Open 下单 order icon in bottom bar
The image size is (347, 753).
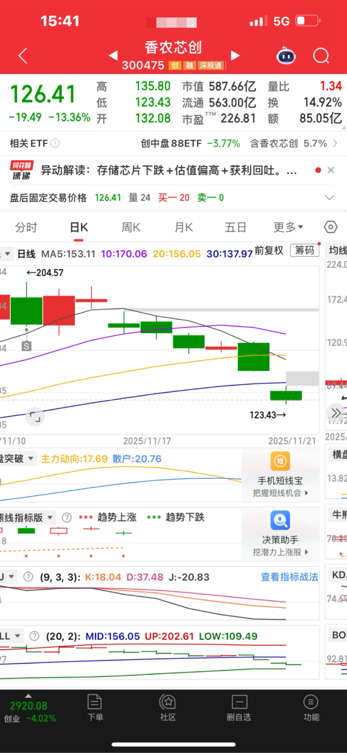(x=95, y=707)
